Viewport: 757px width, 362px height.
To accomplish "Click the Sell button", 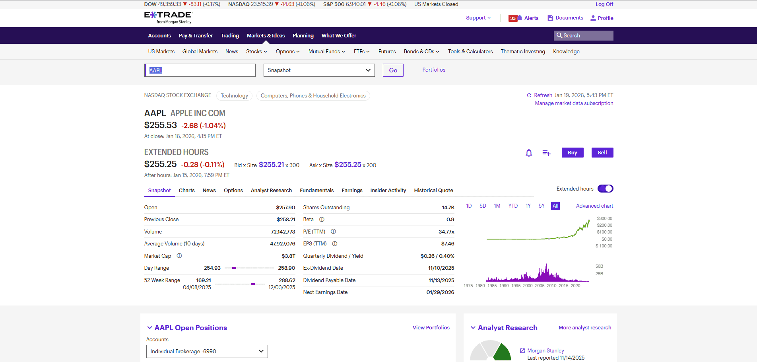I will pyautogui.click(x=602, y=153).
